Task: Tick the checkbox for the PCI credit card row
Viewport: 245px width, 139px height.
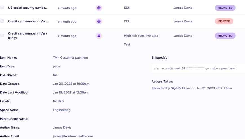Action: pyautogui.click(x=2, y=21)
